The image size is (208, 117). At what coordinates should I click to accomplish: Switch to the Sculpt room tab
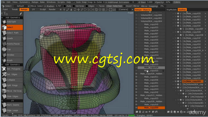click(43, 10)
